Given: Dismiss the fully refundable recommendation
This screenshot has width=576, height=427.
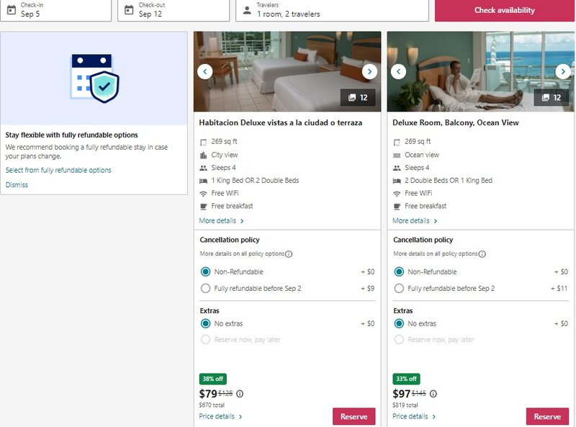Looking at the screenshot, I should [17, 185].
